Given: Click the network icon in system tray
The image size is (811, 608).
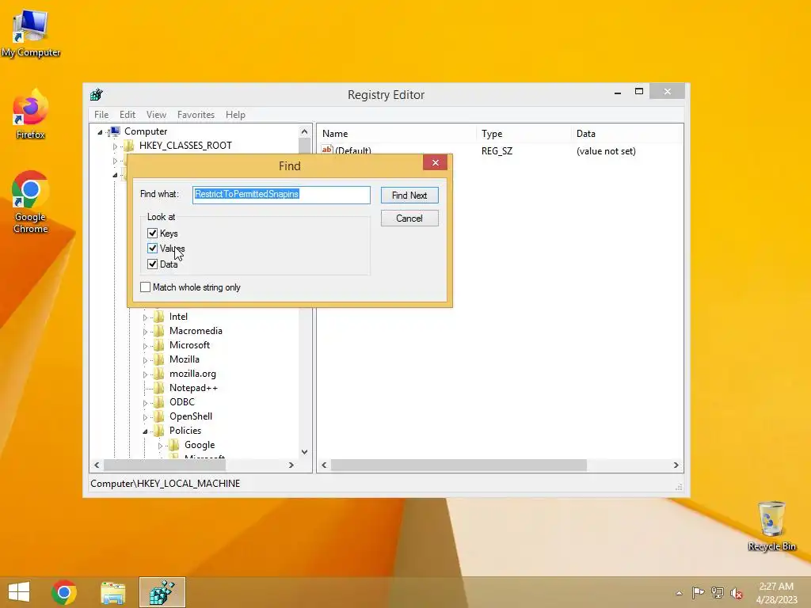Looking at the screenshot, I should point(718,593).
